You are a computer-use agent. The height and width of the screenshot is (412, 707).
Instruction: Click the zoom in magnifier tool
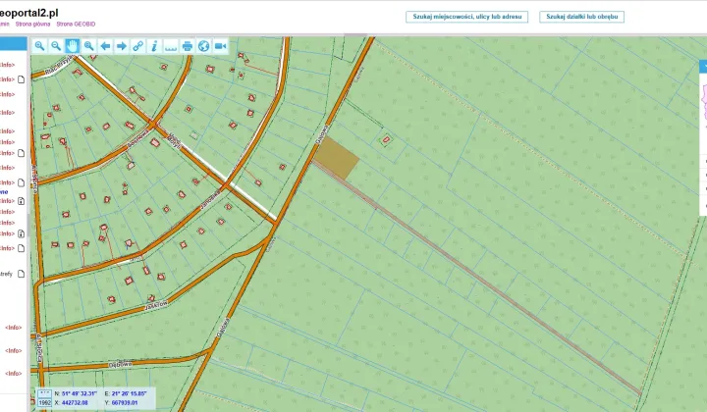[x=40, y=46]
